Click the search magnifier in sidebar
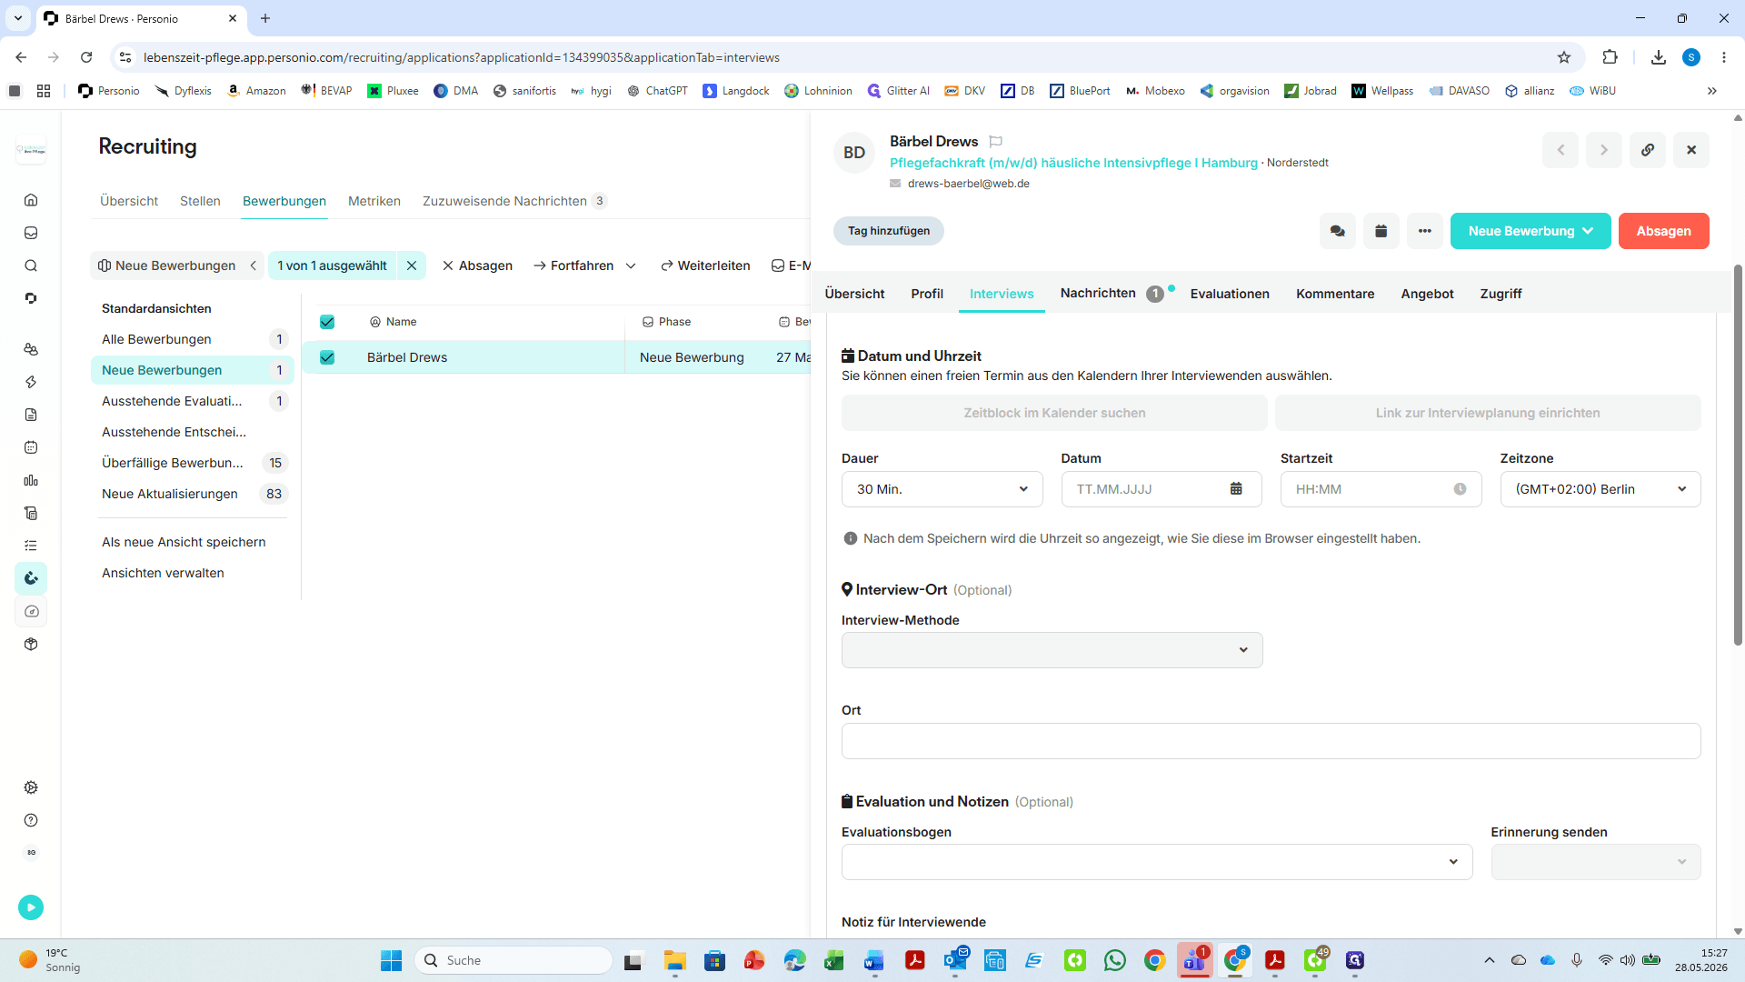1745x982 pixels. coord(31,266)
